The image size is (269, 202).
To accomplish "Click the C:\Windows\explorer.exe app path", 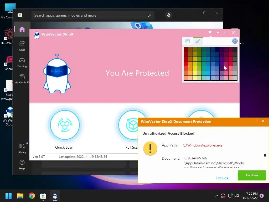I will [203, 145].
